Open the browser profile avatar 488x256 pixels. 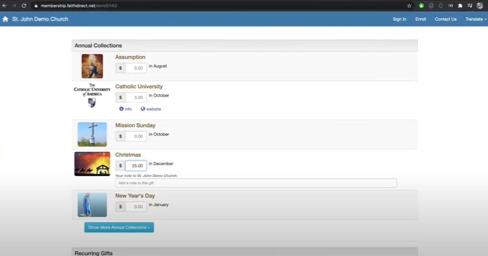[479, 6]
